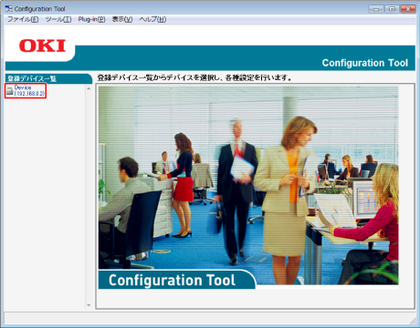Open the ヘルプ(H) menu

152,19
